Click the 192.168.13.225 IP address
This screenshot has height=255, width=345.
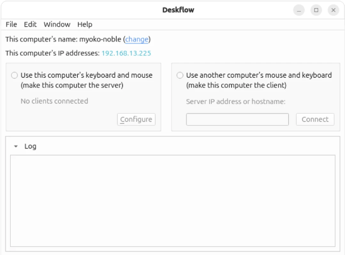126,53
